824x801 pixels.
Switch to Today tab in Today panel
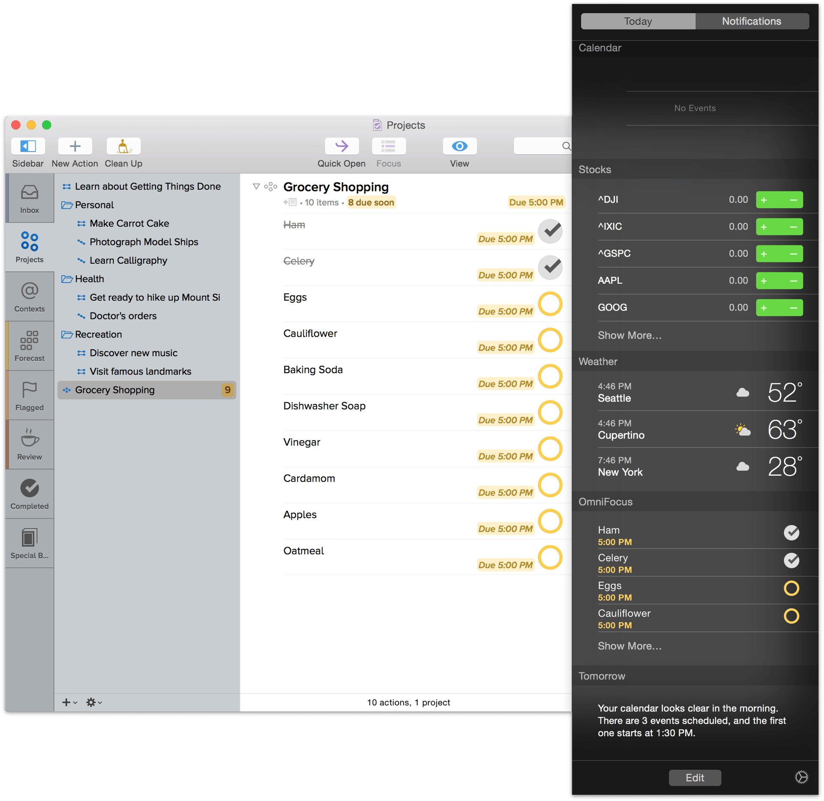pos(637,20)
